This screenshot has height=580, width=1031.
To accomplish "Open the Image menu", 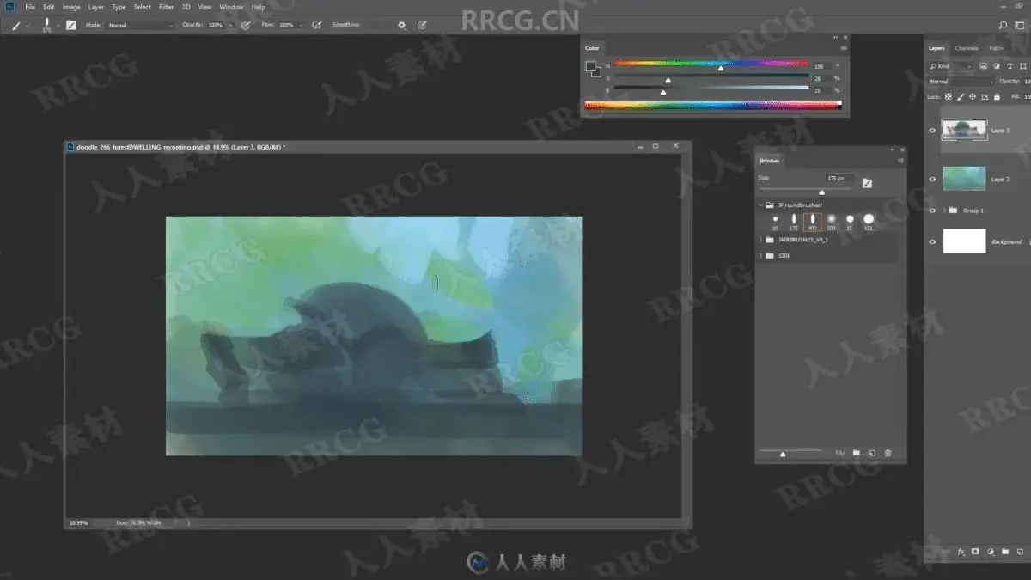I will (71, 7).
